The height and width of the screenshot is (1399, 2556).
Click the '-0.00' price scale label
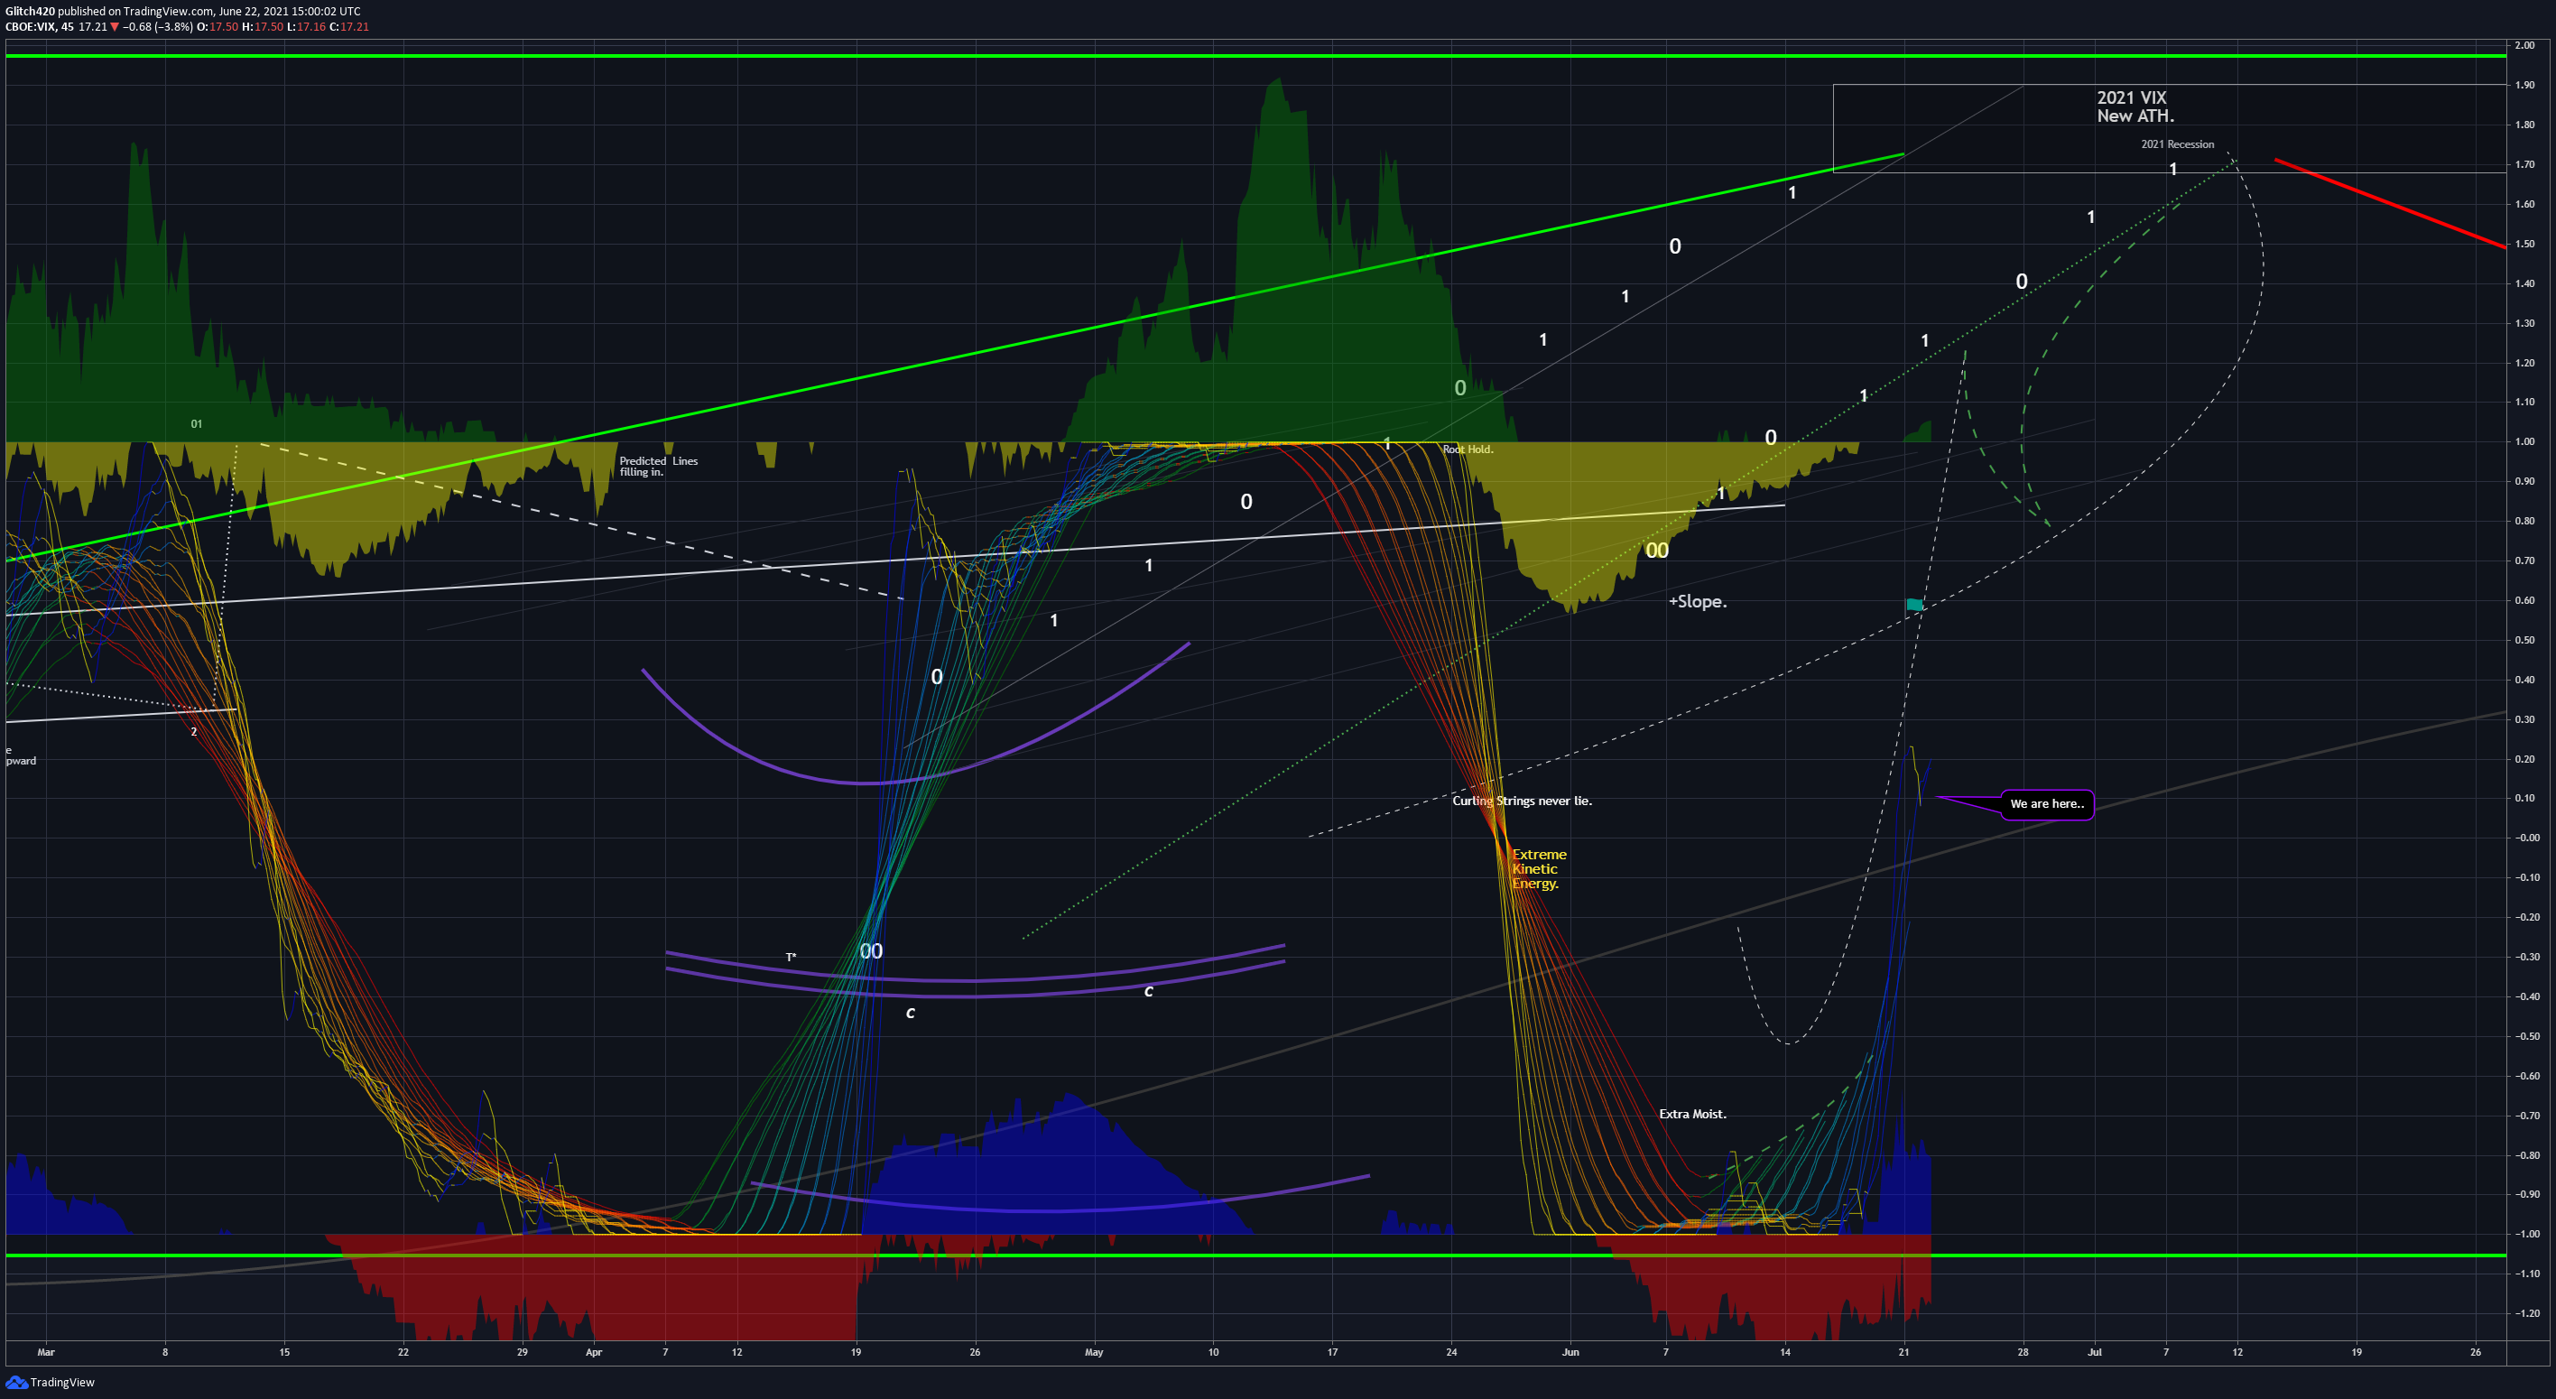[2525, 838]
